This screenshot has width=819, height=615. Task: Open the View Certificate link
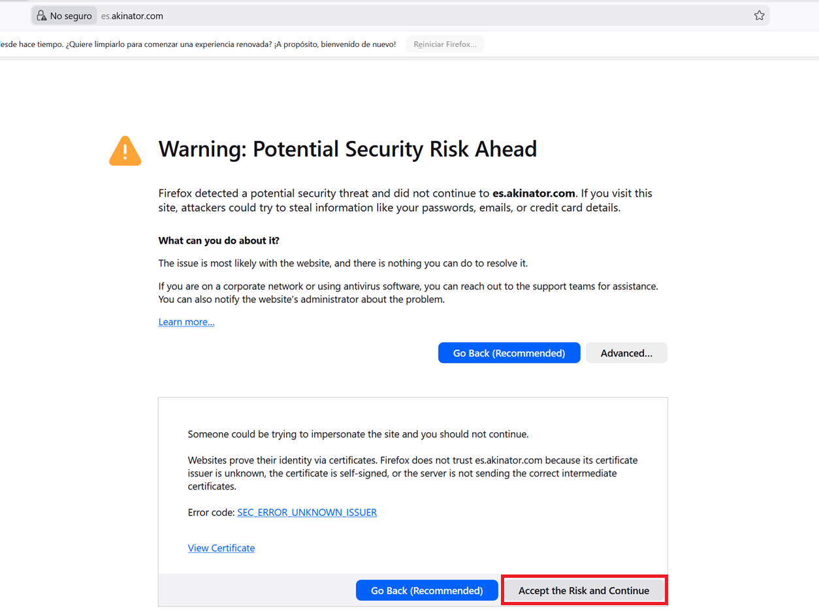point(221,548)
